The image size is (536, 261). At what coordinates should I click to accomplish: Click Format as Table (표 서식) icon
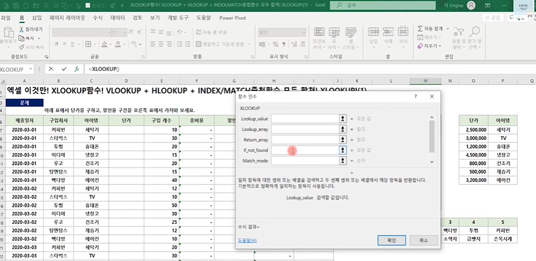(334, 32)
